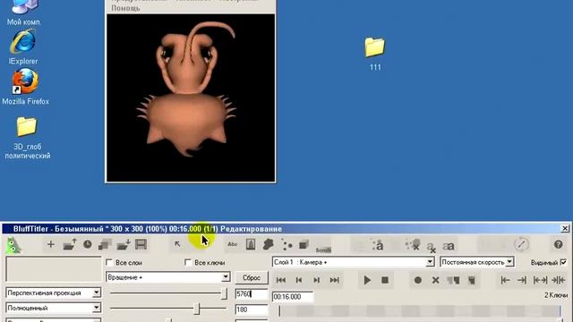Open the 'Вращение' property dropdown

[x=226, y=277]
